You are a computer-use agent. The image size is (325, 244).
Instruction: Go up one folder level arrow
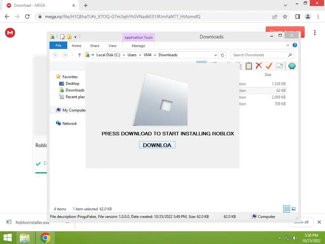pyautogui.click(x=79, y=55)
